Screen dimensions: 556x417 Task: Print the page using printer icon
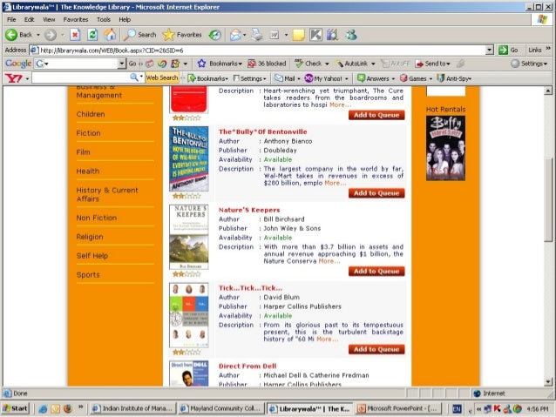[x=257, y=35]
